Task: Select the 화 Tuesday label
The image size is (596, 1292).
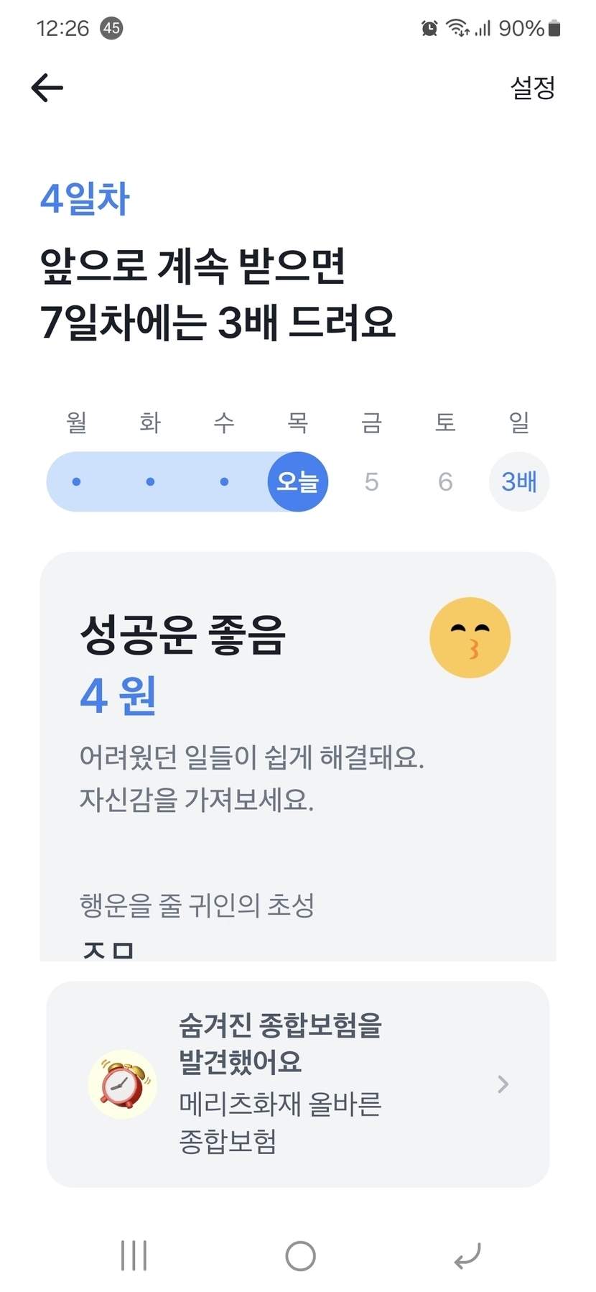Action: pyautogui.click(x=150, y=422)
